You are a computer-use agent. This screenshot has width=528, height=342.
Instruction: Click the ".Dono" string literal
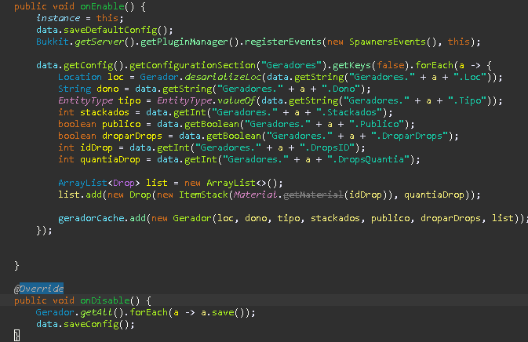tap(341, 89)
